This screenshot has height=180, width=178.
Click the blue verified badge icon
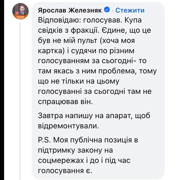click(107, 10)
